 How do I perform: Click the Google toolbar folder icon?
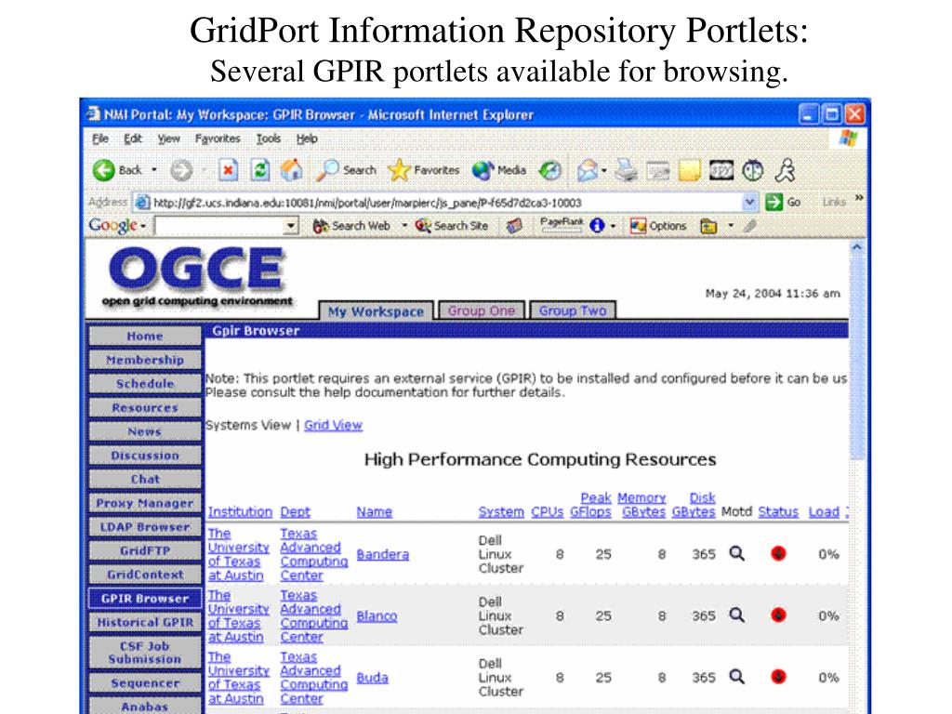[x=708, y=227]
